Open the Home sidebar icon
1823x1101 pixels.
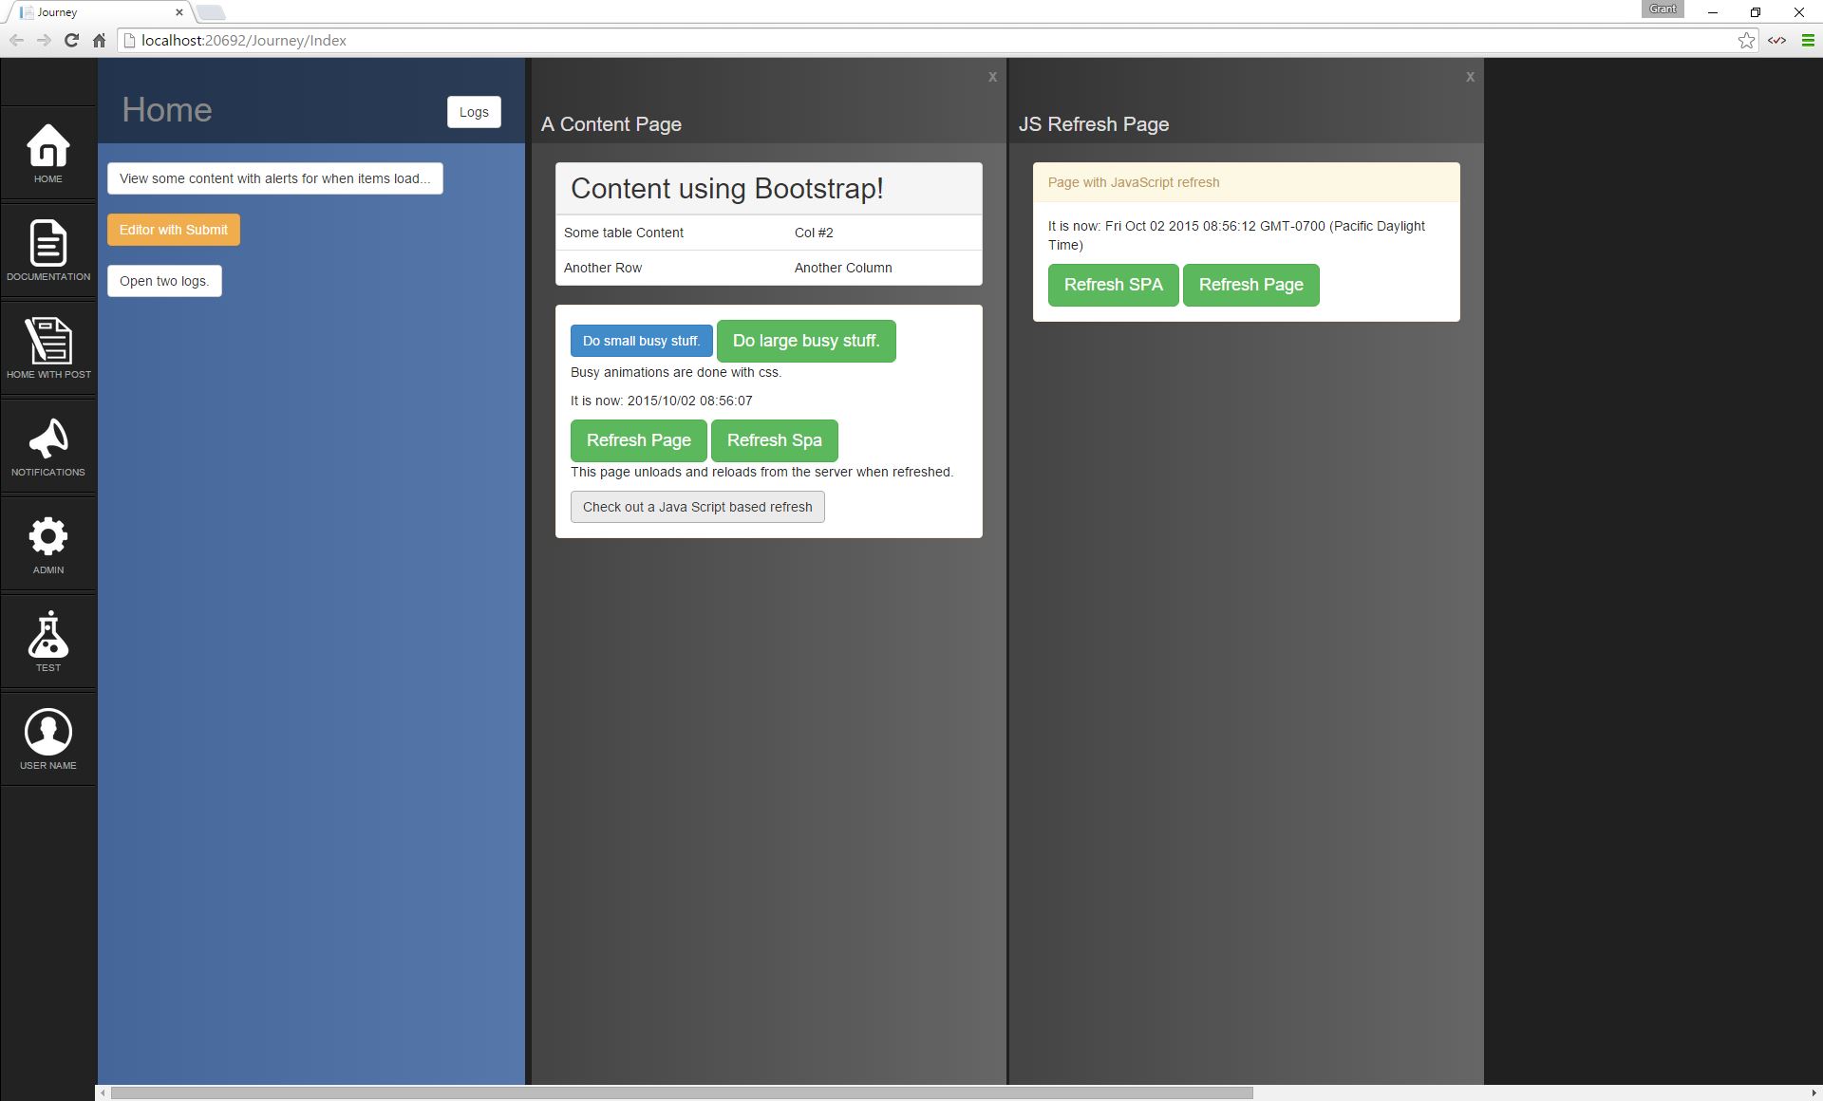(x=47, y=152)
